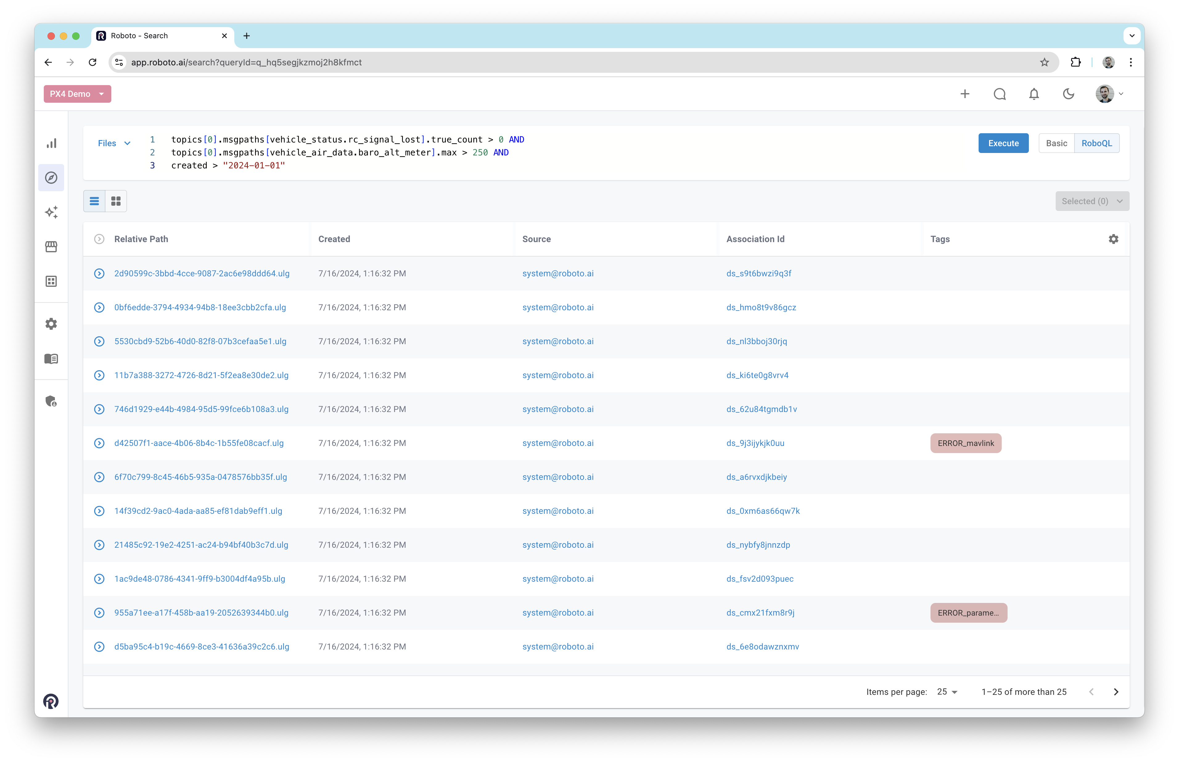
Task: Switch to list view layout
Action: click(x=94, y=201)
